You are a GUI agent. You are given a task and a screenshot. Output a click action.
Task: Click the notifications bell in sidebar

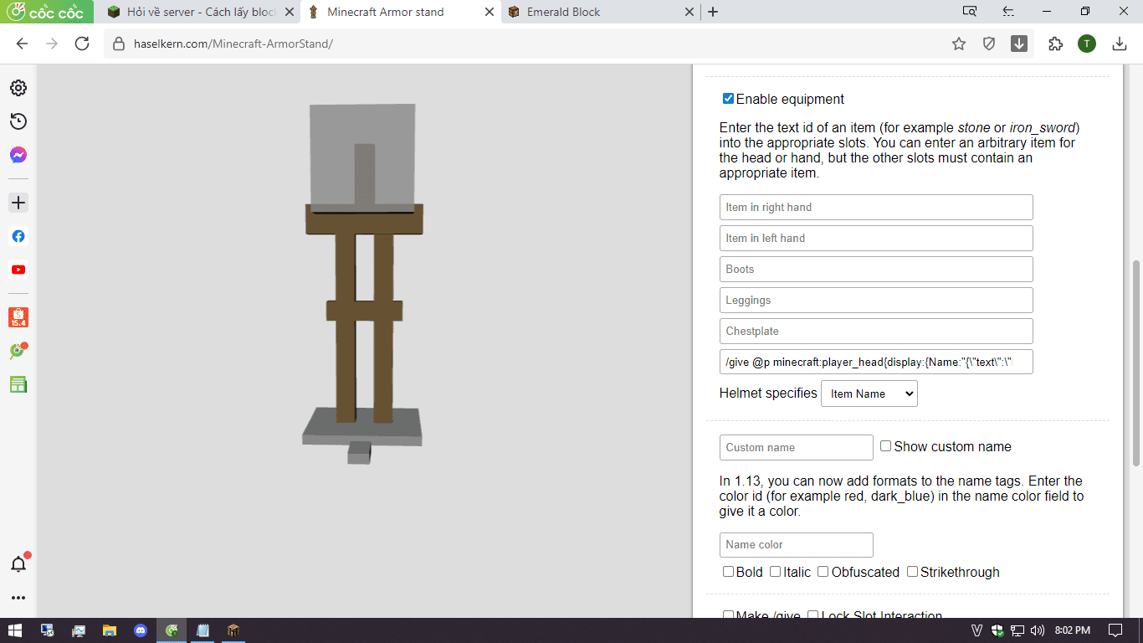pyautogui.click(x=18, y=563)
